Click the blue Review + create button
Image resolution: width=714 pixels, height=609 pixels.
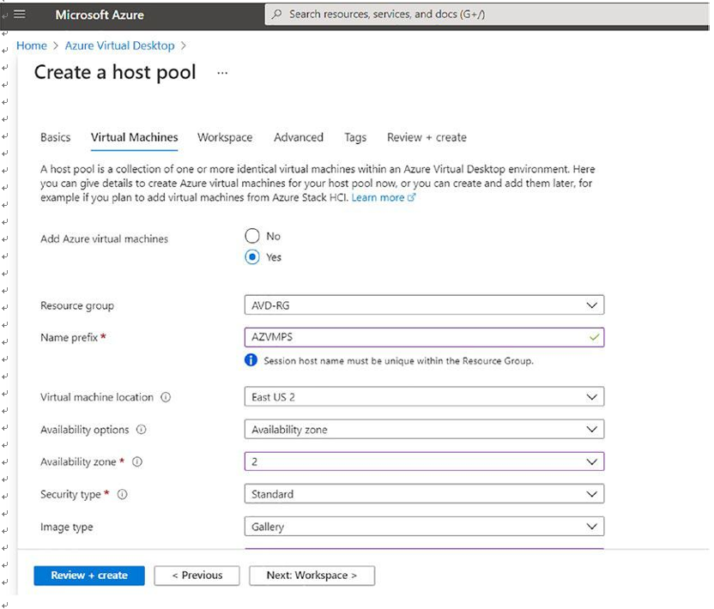pos(89,576)
